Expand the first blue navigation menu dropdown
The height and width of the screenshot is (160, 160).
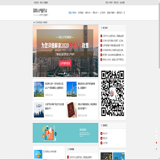coord(76,13)
